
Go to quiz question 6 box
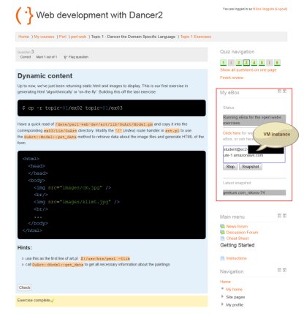(277, 63)
